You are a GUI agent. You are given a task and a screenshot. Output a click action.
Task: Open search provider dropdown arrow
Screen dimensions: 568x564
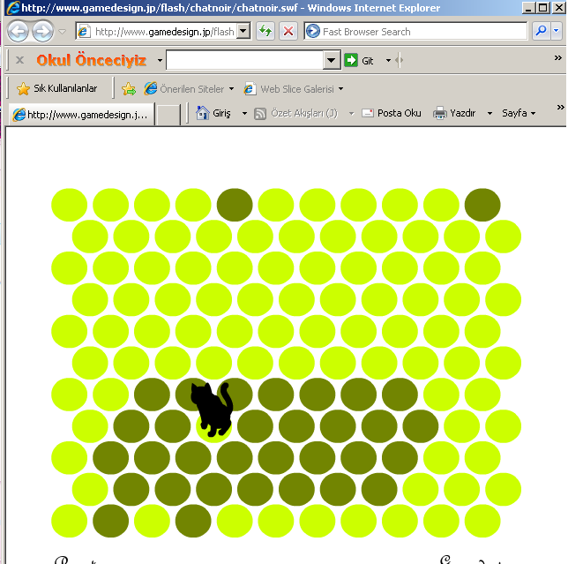point(556,32)
